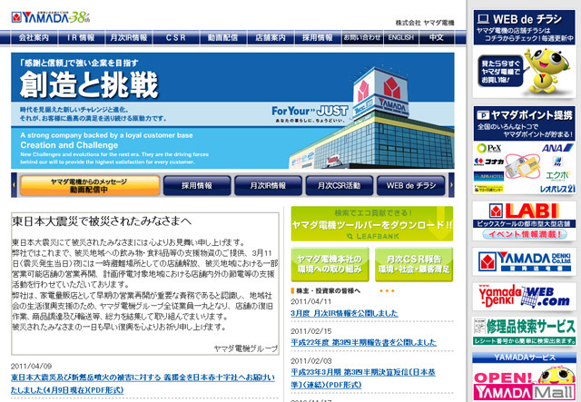Select 月次IR情報 in the top navigation
Screen dimensions: 581x402
[x=129, y=37]
